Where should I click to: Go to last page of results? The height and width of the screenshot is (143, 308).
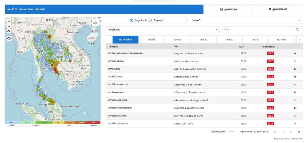[299, 132]
